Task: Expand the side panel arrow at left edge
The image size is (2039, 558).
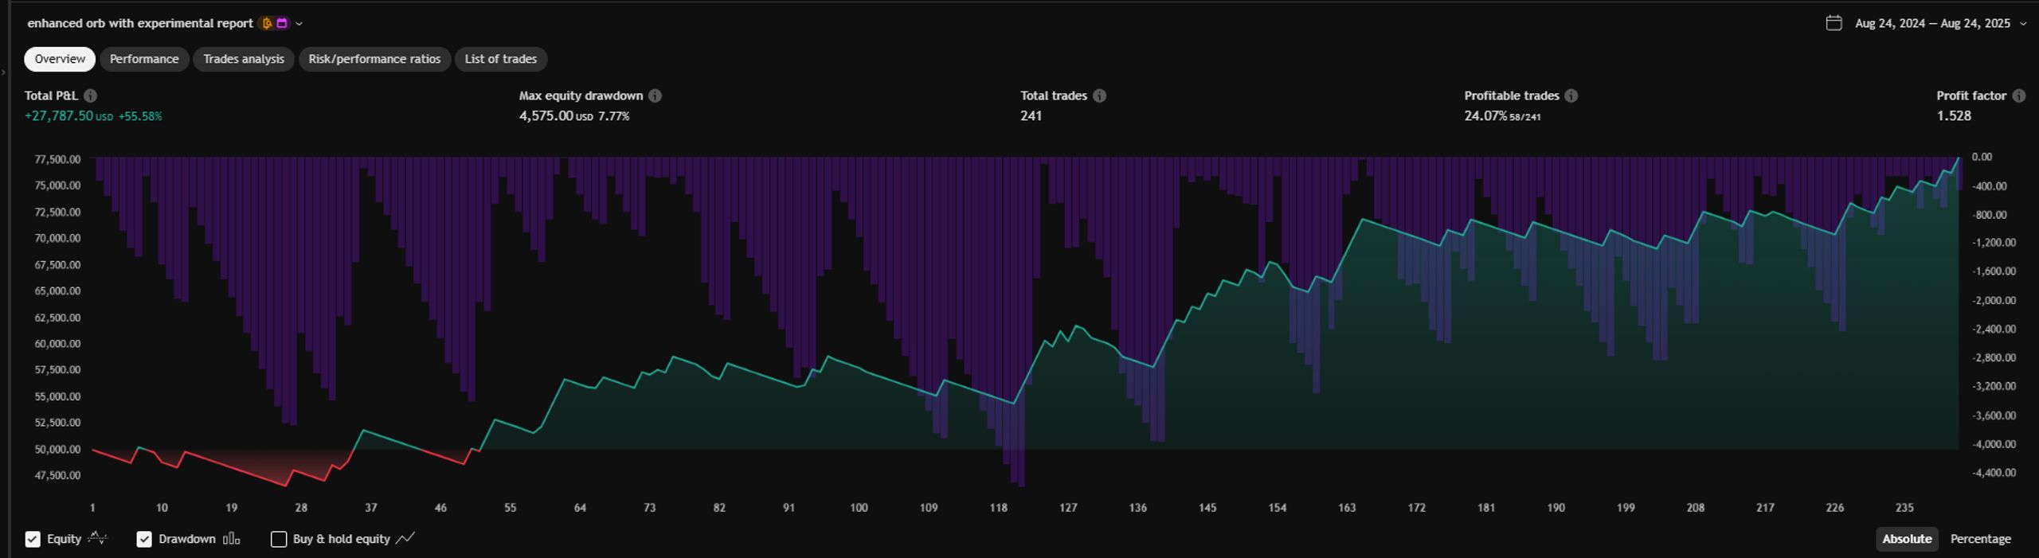Action: tap(4, 72)
